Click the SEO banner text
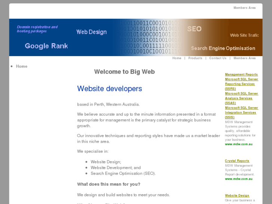 click(194, 29)
